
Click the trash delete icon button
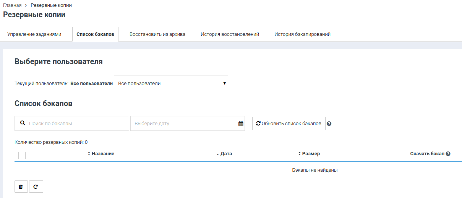point(21,187)
